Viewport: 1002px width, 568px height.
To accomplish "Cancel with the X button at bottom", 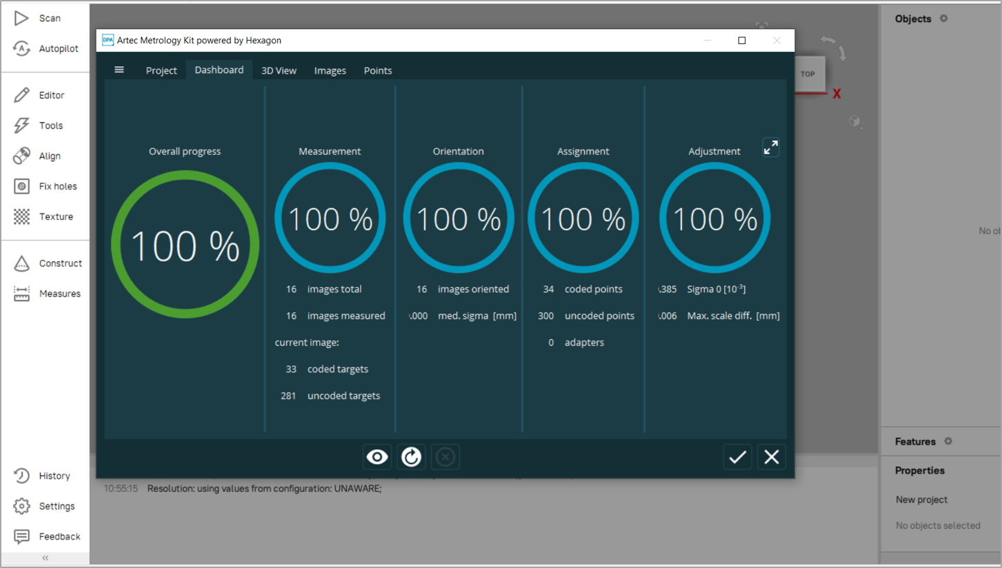I will (x=772, y=456).
